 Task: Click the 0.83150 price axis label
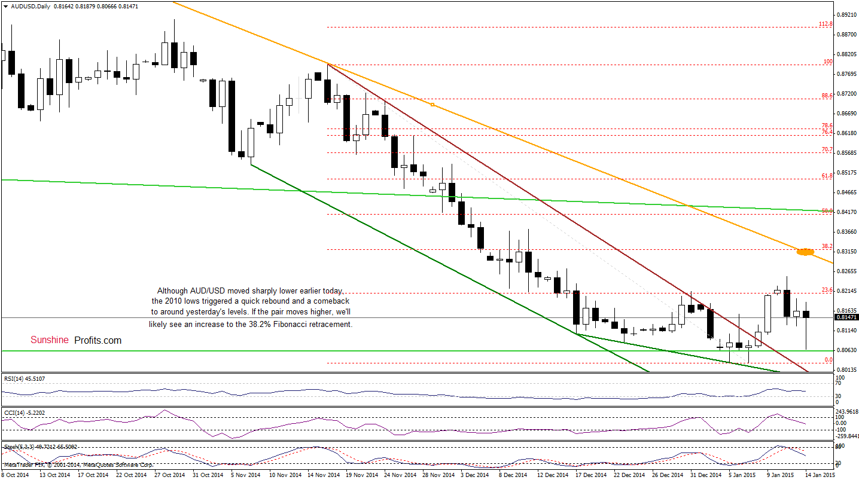coord(846,252)
